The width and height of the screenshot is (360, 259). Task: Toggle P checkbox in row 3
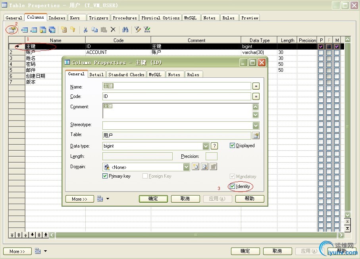click(x=321, y=58)
